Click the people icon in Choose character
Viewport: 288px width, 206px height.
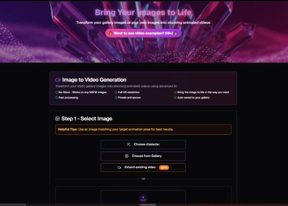click(128, 144)
